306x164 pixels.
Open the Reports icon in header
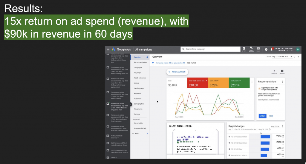point(244,49)
